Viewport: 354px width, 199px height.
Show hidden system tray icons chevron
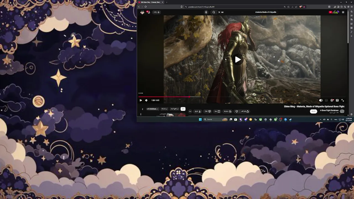321,119
